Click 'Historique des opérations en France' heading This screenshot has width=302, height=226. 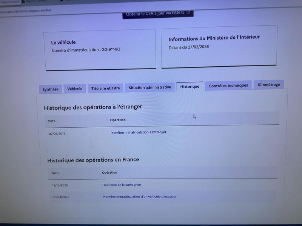[x=93, y=160]
